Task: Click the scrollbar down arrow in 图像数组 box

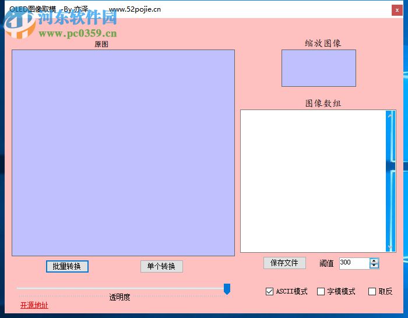Action: [390, 246]
